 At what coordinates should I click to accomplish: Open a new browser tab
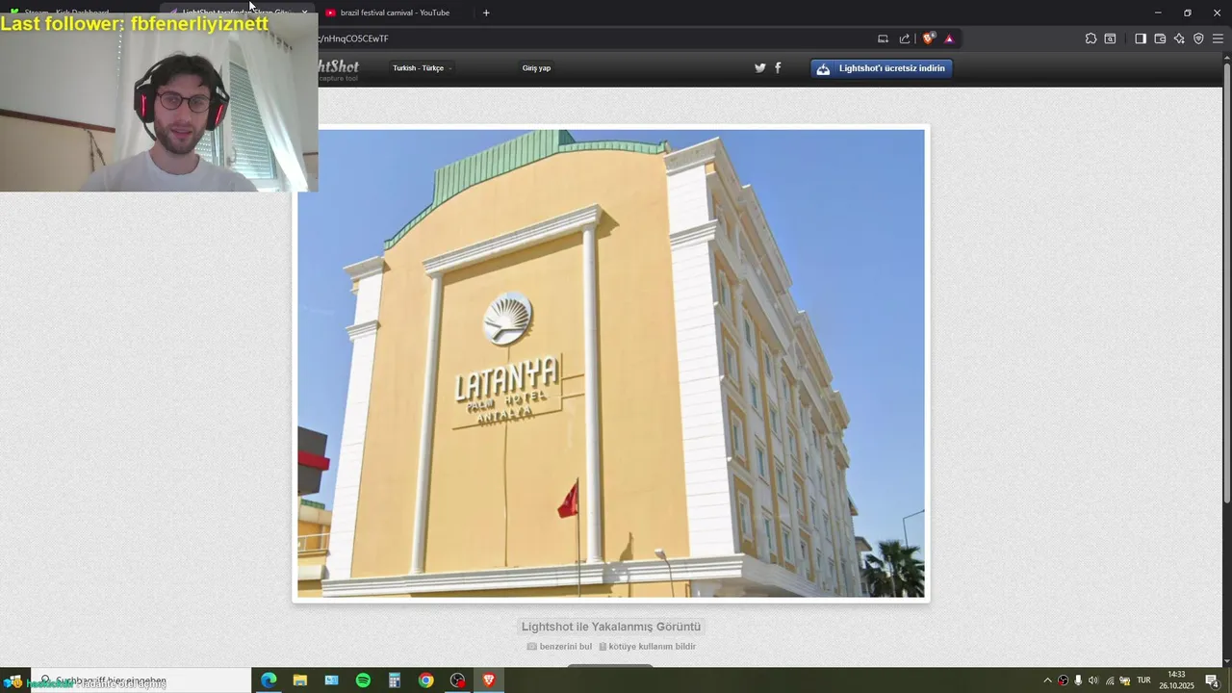(486, 13)
